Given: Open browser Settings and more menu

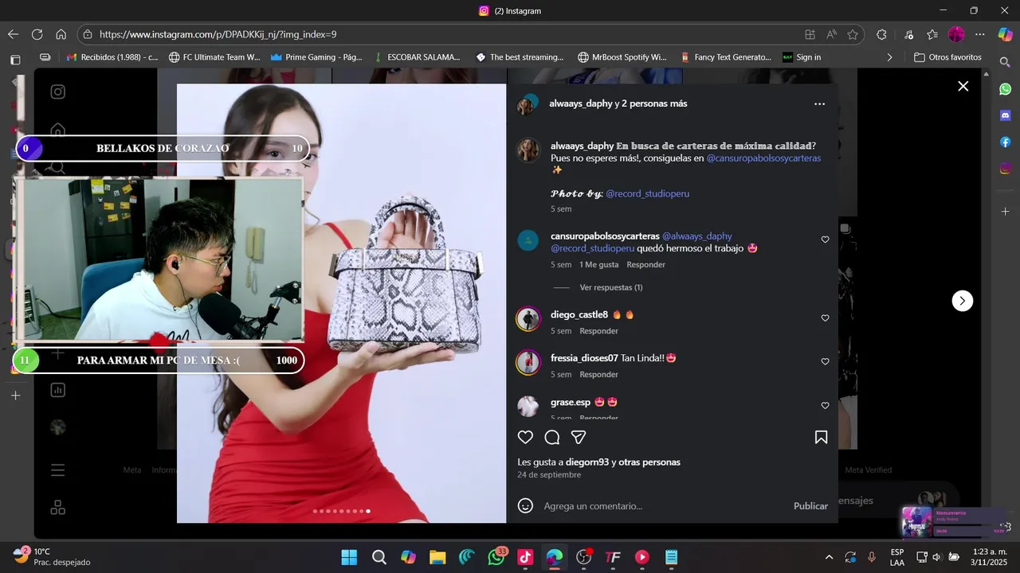Looking at the screenshot, I should 980,34.
